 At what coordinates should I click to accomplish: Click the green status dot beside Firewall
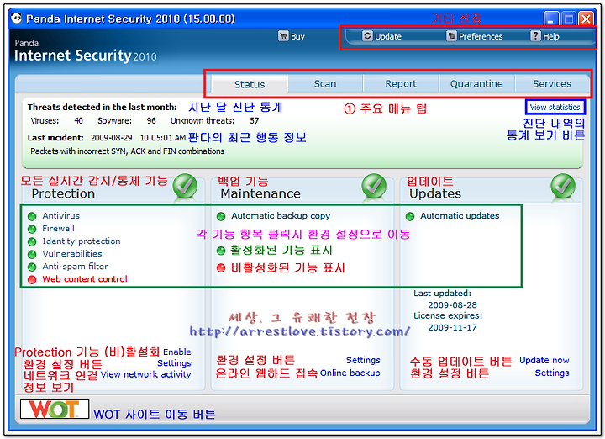click(x=32, y=229)
